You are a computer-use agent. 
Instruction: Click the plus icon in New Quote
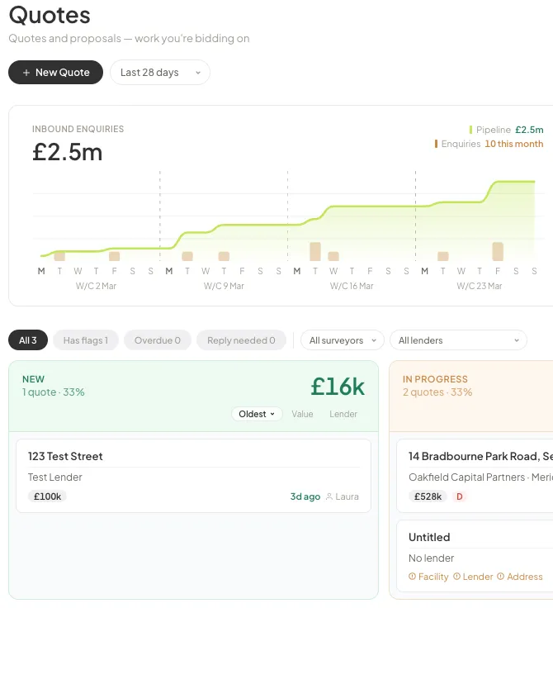click(x=26, y=73)
